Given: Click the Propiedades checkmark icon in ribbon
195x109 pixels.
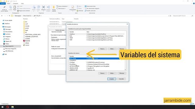Looking at the screenshot, I should click(73, 7).
